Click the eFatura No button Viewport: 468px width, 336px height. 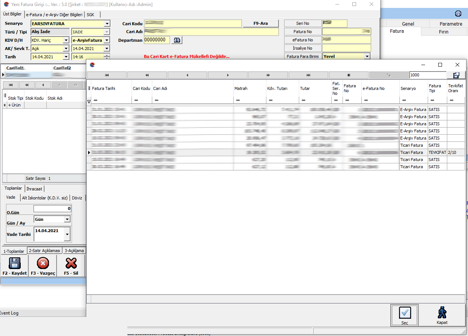click(303, 40)
